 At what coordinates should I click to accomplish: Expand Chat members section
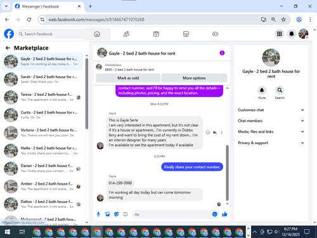coord(271,121)
